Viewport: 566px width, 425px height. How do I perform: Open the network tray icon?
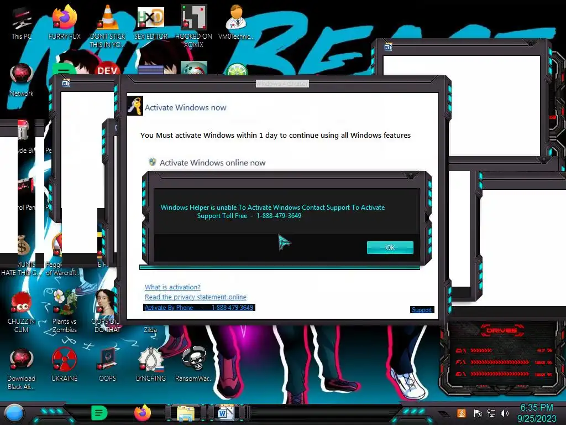pyautogui.click(x=491, y=413)
